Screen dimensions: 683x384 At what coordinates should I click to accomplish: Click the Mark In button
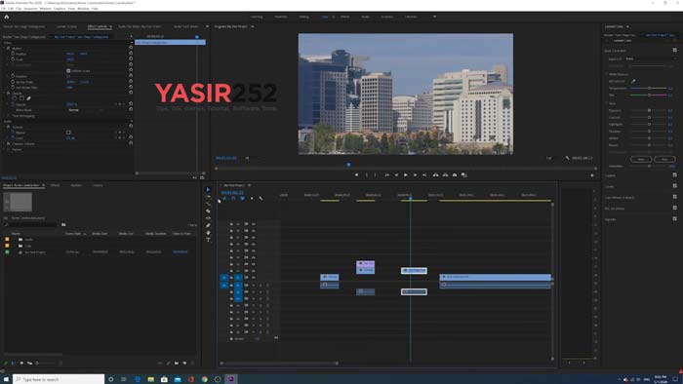coord(366,174)
